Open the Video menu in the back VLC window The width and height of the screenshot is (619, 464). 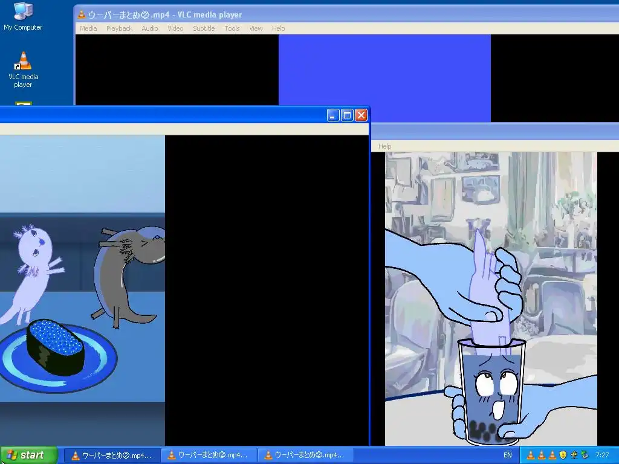(175, 28)
